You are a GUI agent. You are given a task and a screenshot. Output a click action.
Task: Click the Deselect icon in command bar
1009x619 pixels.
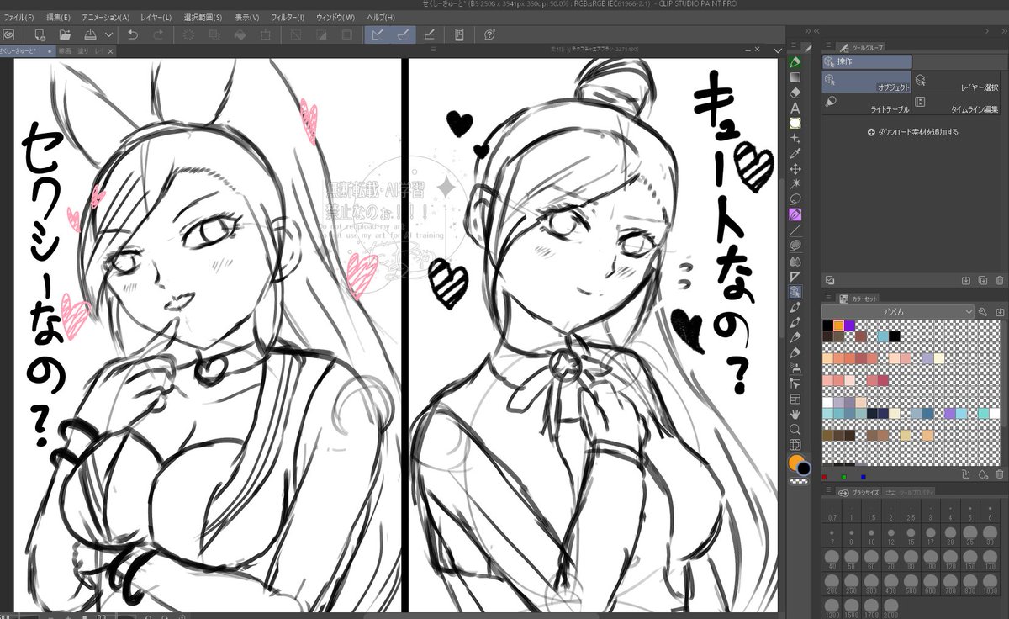[x=296, y=35]
